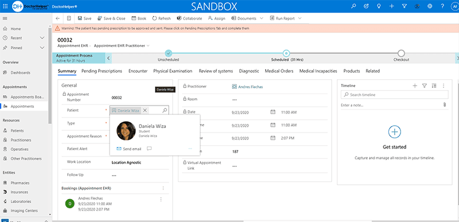Open Imaging Centers in the sidebar
This screenshot has width=459, height=222.
pyautogui.click(x=24, y=211)
